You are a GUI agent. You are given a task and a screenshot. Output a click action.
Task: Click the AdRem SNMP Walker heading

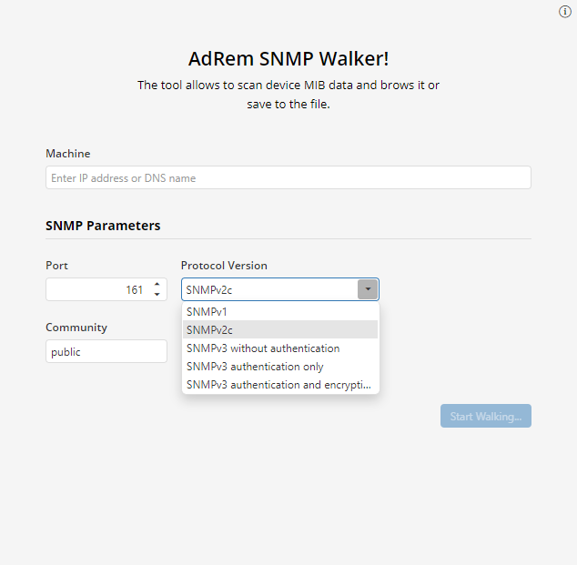tap(288, 59)
